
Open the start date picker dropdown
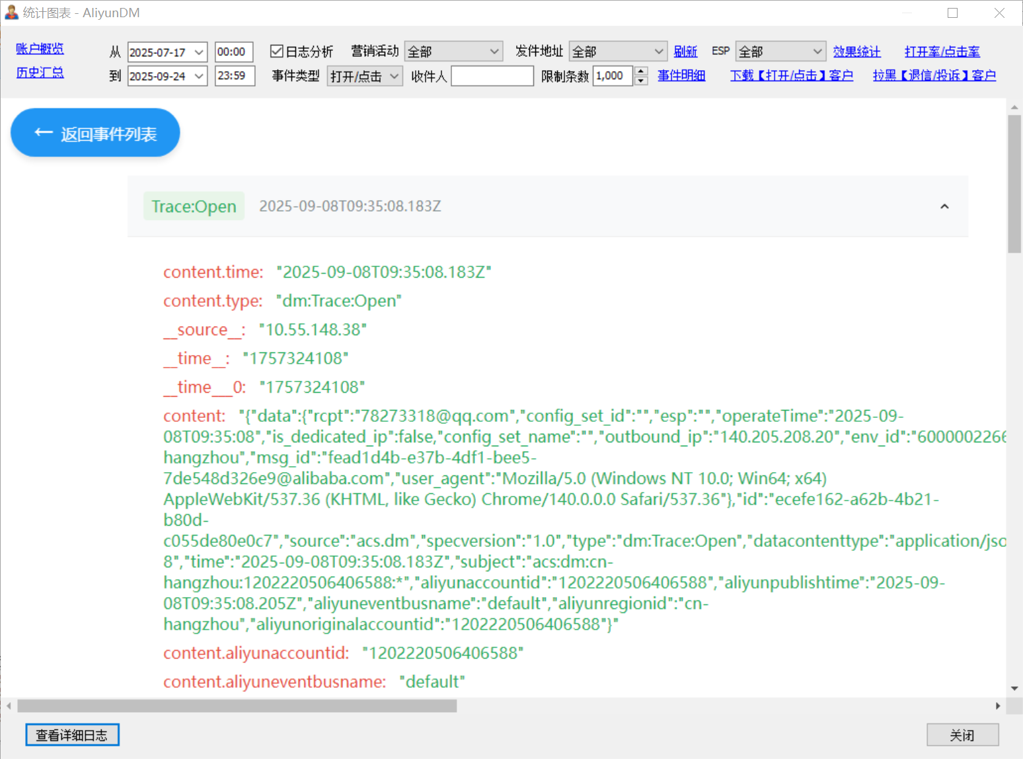point(199,52)
